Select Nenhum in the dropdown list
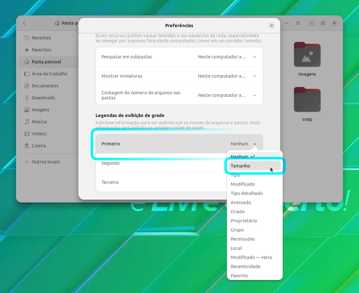The image size is (359, 293). [x=255, y=157]
